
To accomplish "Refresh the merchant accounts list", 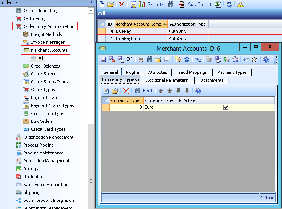I will click(x=229, y=4).
